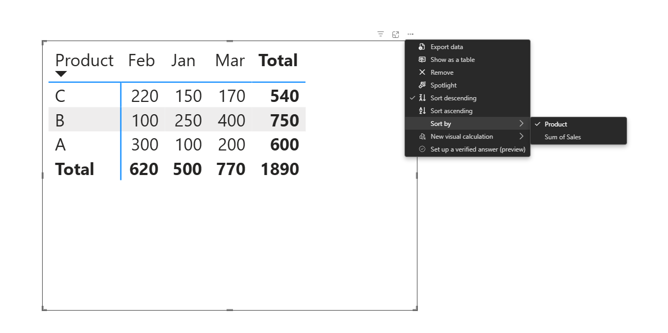Expand the New visual calculation chevron
Screen dimensions: 668x333
click(x=521, y=137)
